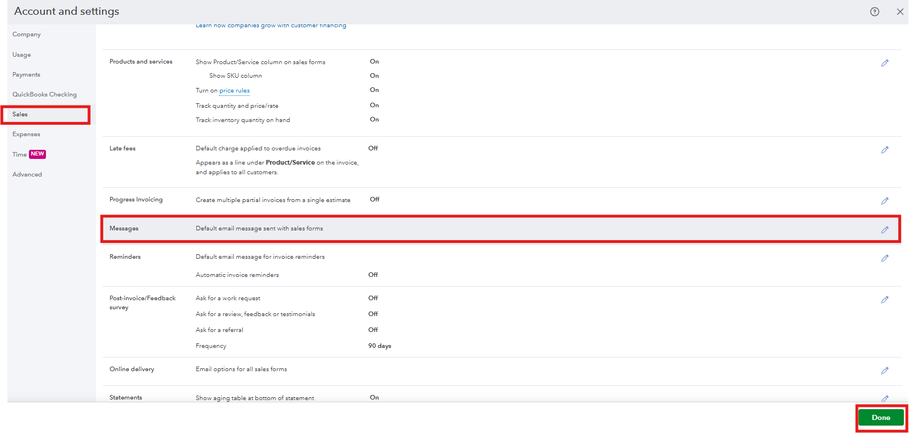The width and height of the screenshot is (909, 433).
Task: Click the Products and services label
Action: (141, 61)
